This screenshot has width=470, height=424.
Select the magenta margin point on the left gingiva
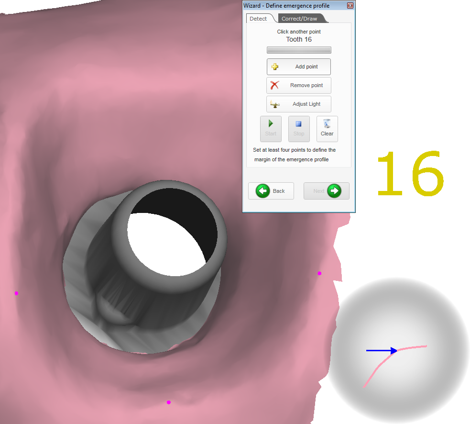16,293
